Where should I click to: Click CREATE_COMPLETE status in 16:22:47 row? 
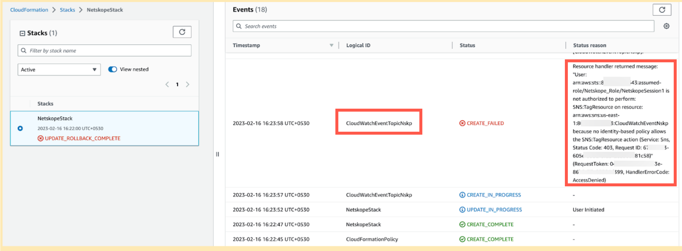coord(490,224)
